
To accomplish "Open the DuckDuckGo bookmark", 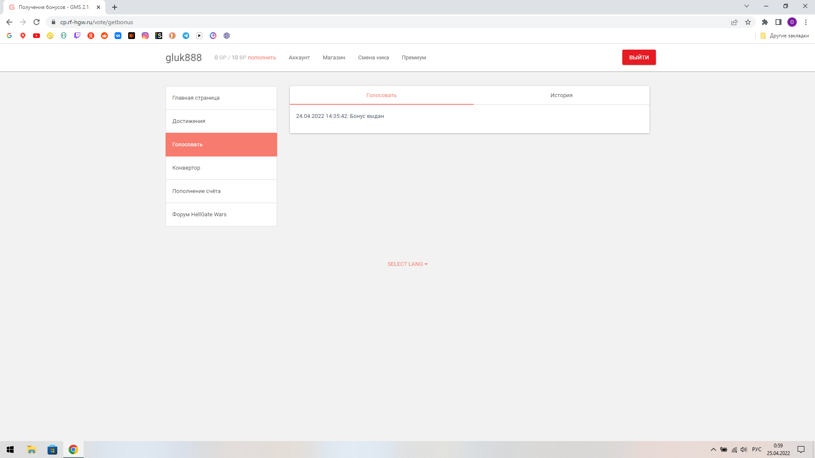I will [x=172, y=36].
